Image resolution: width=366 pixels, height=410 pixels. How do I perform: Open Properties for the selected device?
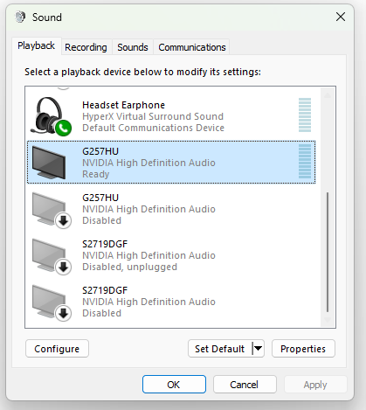coord(303,349)
